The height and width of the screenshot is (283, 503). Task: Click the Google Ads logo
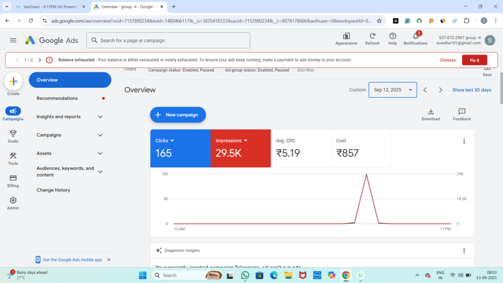[52, 40]
